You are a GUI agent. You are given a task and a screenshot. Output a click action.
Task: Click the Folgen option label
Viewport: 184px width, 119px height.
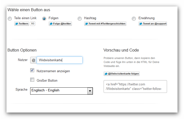coord(53,18)
